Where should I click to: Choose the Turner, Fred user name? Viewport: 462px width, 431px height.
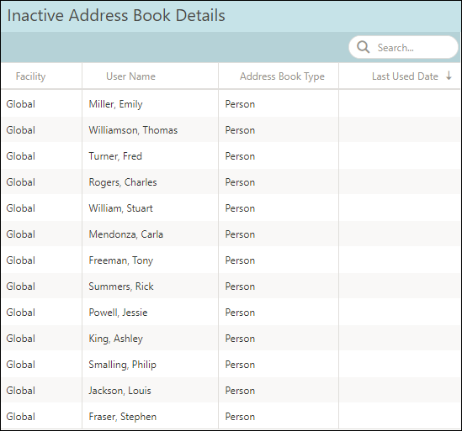coord(115,156)
